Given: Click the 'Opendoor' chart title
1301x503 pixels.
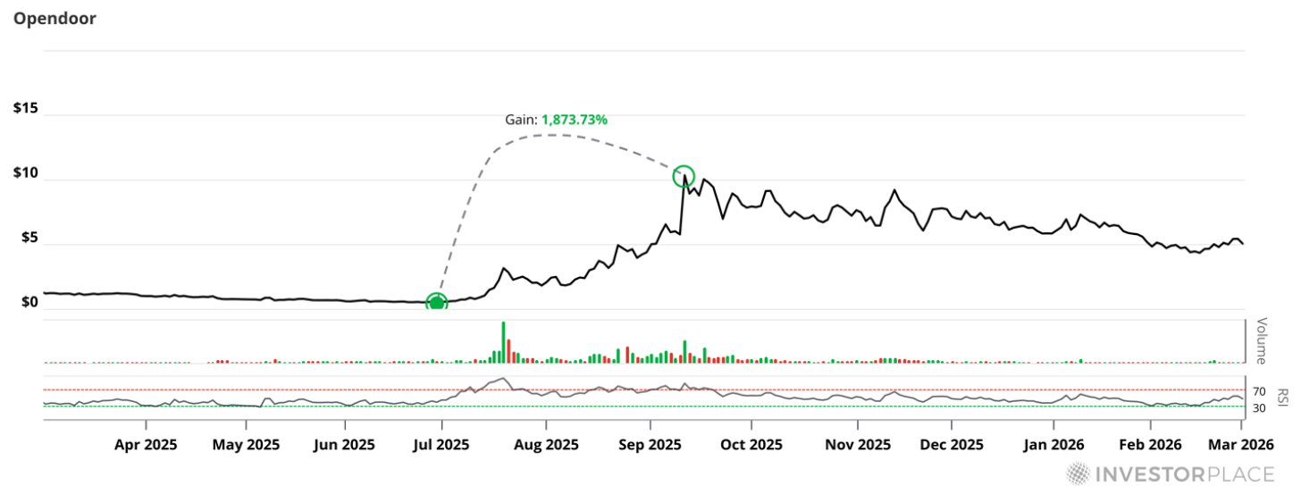Looking at the screenshot, I should tap(55, 18).
